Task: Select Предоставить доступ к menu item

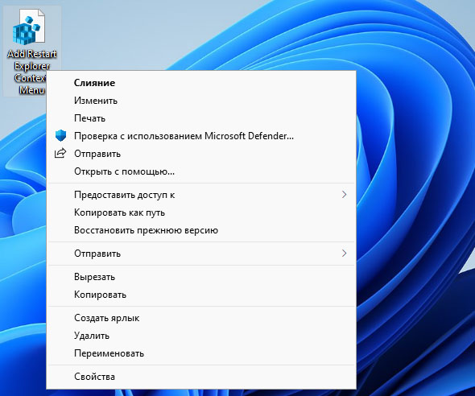Action: [x=201, y=195]
